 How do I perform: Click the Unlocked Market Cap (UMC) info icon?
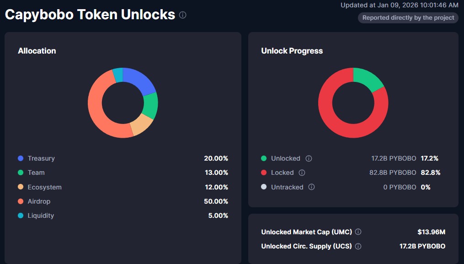coord(358,232)
